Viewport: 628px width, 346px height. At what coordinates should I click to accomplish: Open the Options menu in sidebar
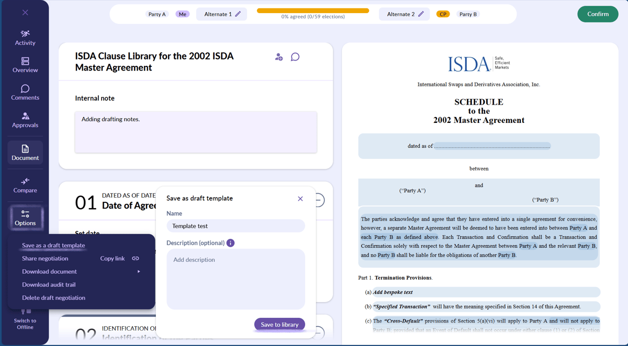tap(25, 217)
